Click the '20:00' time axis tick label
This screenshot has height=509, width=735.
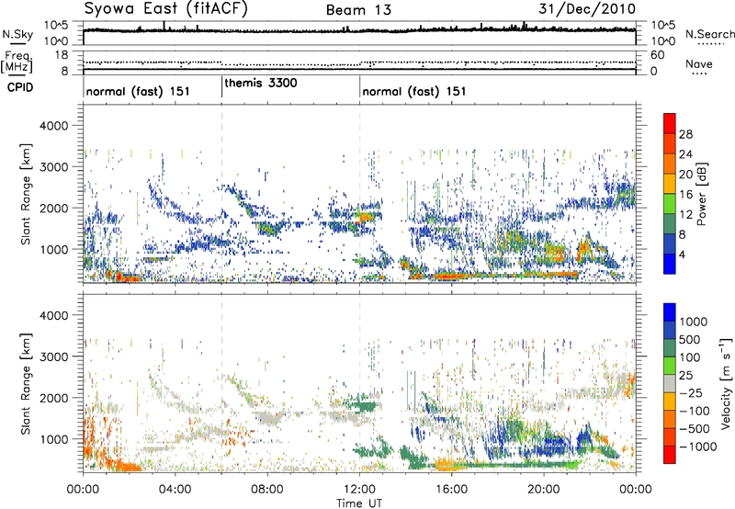click(x=543, y=490)
